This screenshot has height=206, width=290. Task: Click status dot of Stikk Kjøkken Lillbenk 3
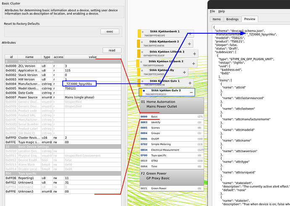pyautogui.click(x=142, y=52)
